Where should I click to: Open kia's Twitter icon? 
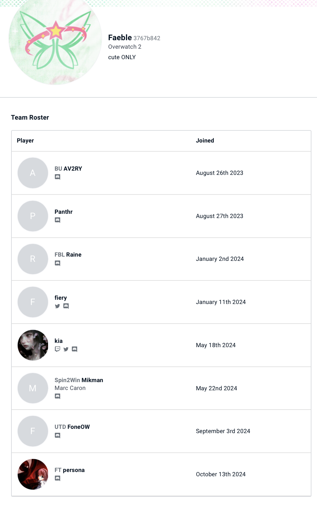66,349
